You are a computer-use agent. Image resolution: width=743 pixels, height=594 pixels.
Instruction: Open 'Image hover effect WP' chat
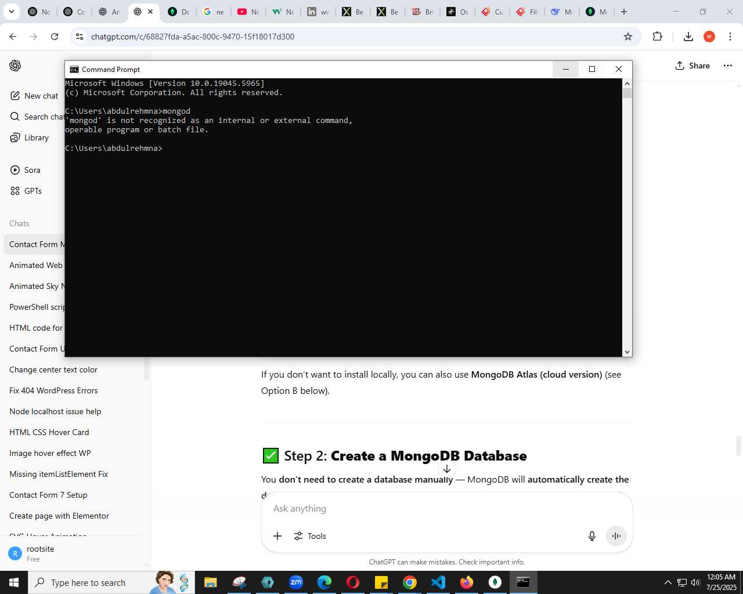[50, 453]
